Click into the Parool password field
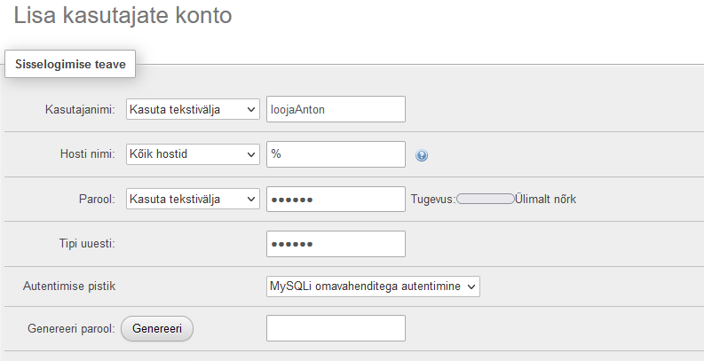 336,199
